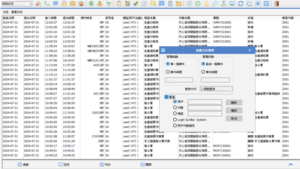Open the 查詢方式 dropdown list
The width and height of the screenshot is (300, 169).
click(x=230, y=89)
